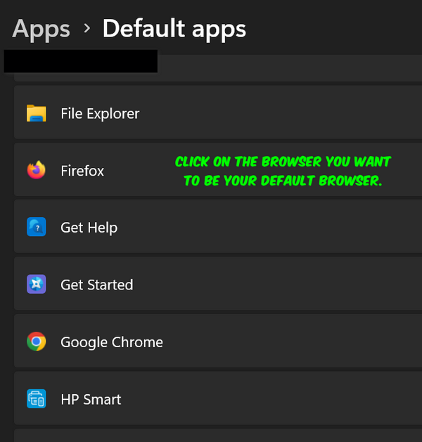The width and height of the screenshot is (422, 442).
Task: Click the breadcrumb chevron after Apps
Action: click(87, 28)
